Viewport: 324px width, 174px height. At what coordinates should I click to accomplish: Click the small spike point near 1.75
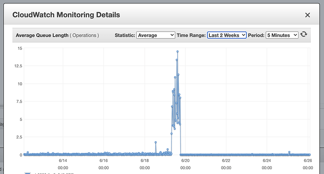(155, 142)
